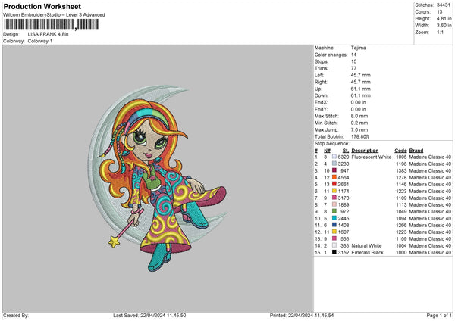The width and height of the screenshot is (455, 321).
Task: Select the 'St.' column header
Action: (x=346, y=151)
